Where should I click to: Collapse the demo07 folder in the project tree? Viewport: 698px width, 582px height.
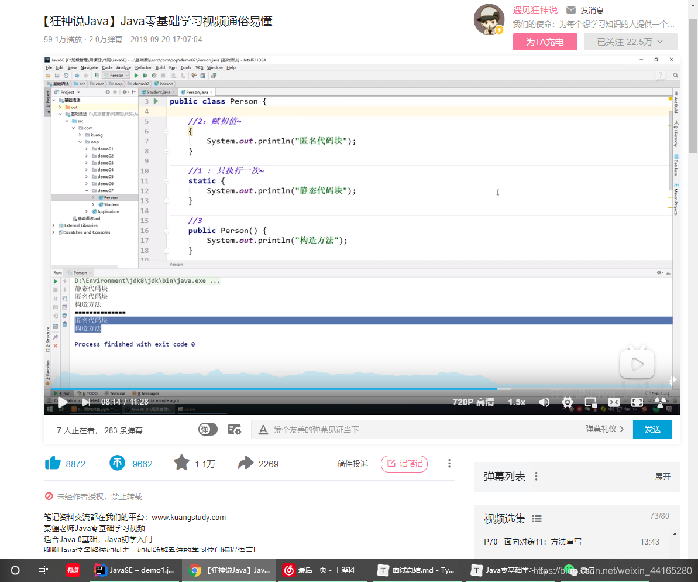pyautogui.click(x=87, y=191)
